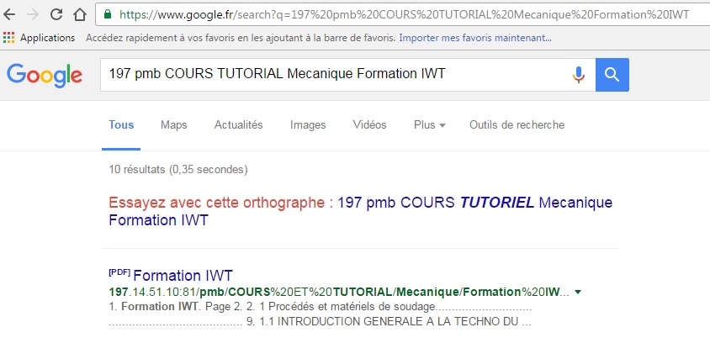Open the Applications bookmark shortcut
710x343 pixels.
[x=40, y=38]
